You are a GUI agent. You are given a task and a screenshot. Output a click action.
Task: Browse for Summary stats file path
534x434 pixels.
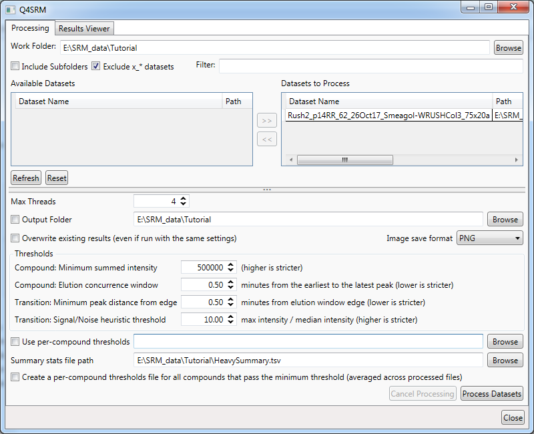(505, 361)
